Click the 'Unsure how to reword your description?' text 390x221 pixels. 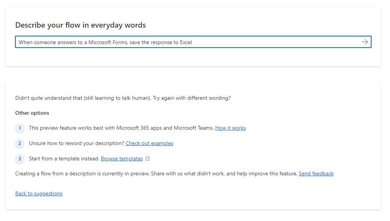coord(76,143)
